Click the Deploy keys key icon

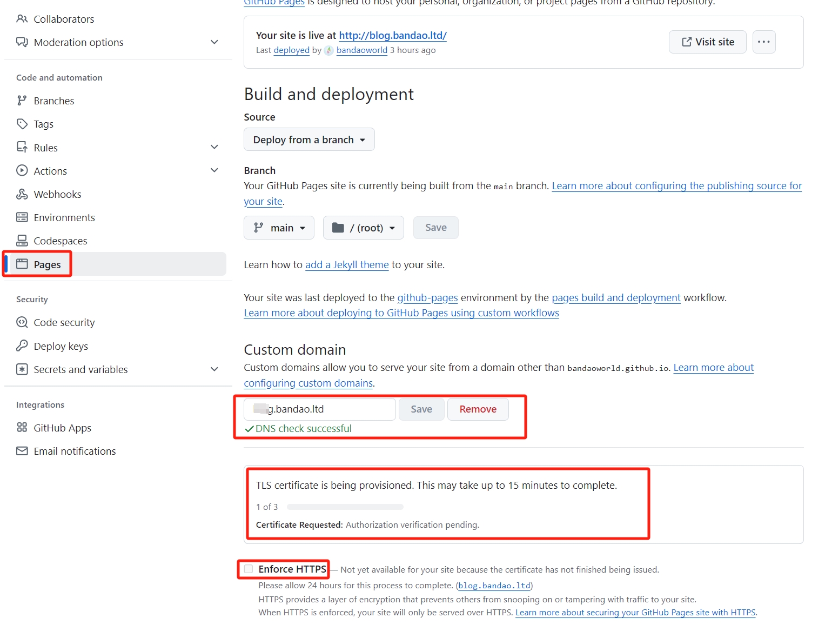[x=22, y=346]
